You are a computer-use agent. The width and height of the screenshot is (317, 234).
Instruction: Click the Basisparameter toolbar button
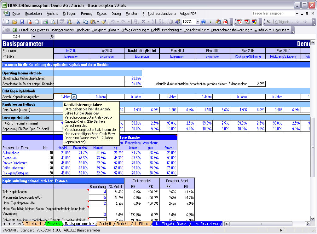point(62,30)
